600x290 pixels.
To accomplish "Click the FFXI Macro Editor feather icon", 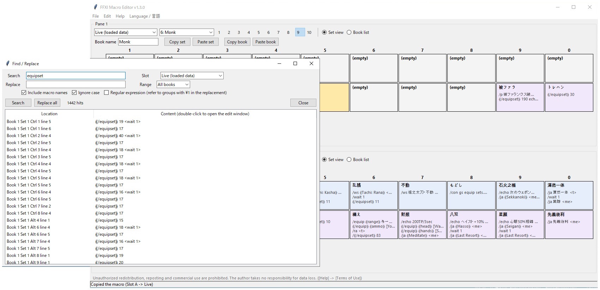I will (x=95, y=7).
